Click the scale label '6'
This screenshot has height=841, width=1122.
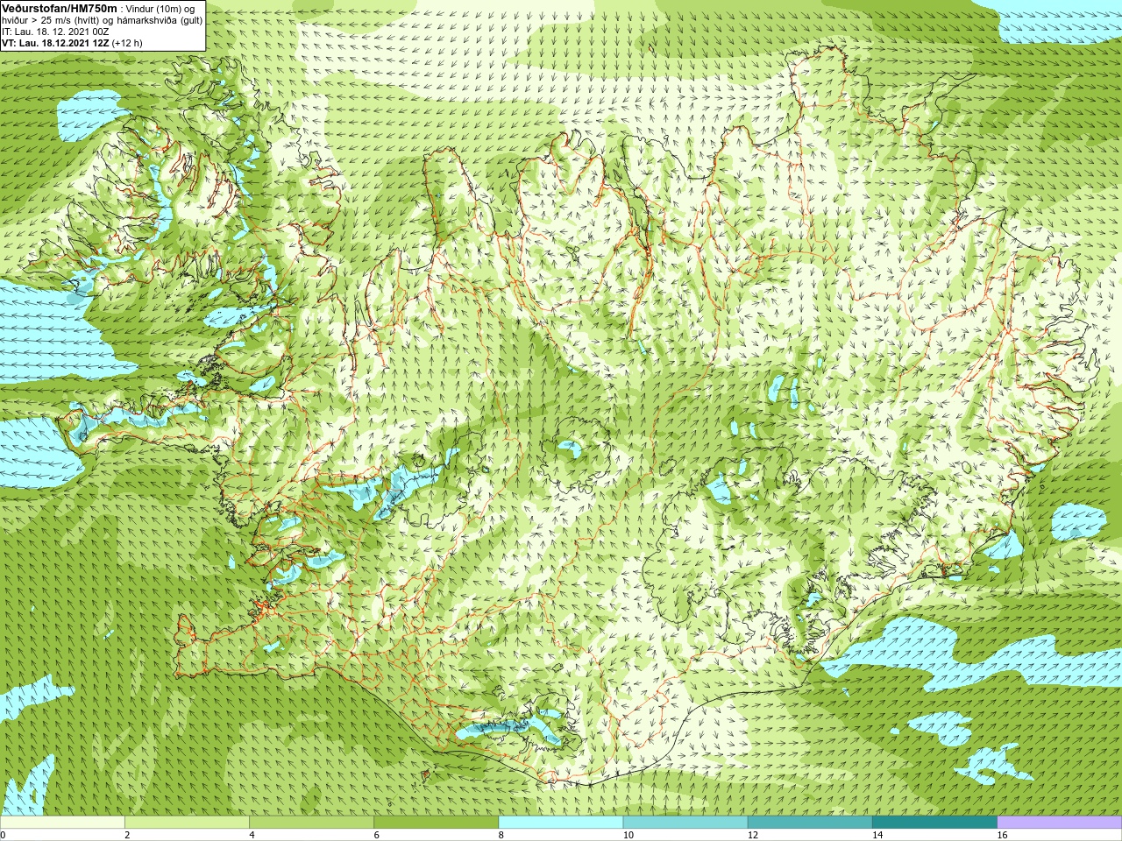(x=376, y=835)
